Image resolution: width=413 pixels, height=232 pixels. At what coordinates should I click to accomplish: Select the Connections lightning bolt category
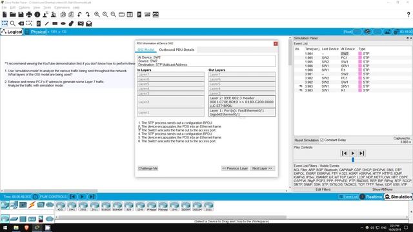click(32, 205)
